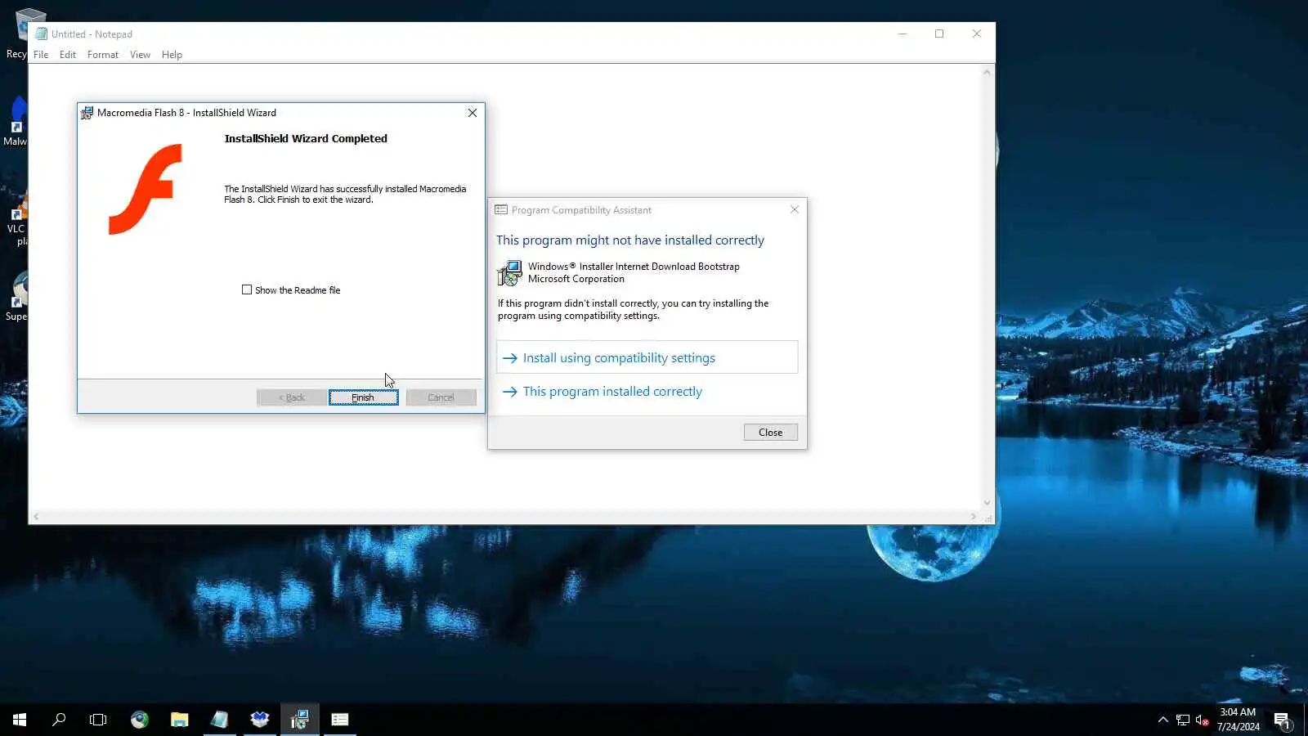Open the Format menu in Notepad
The width and height of the screenshot is (1308, 736).
coord(103,55)
